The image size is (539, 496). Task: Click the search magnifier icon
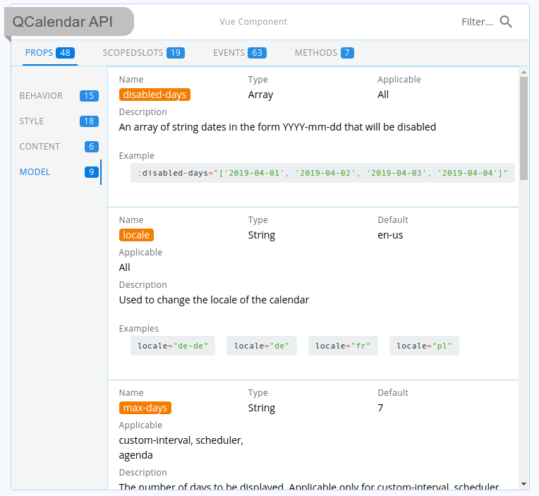click(506, 22)
